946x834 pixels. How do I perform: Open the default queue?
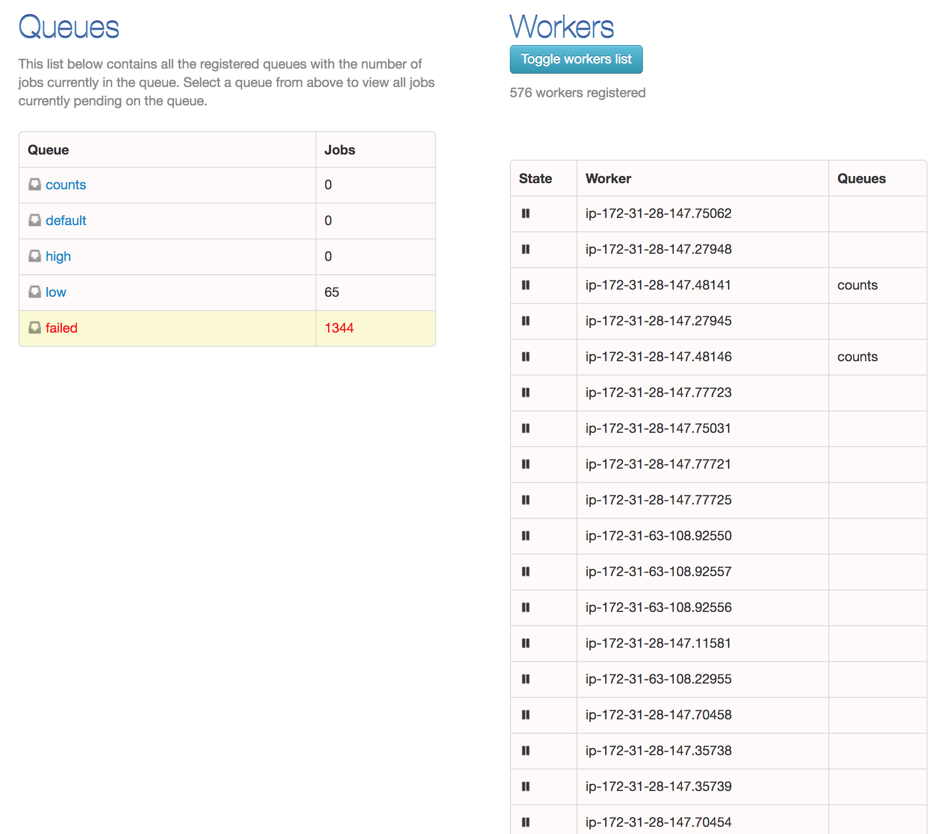coord(66,221)
